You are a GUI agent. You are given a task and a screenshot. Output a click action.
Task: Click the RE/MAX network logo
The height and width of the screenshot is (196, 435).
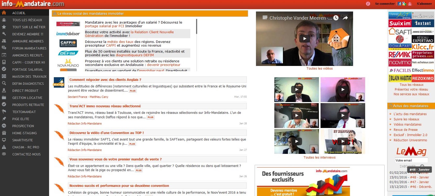click(x=400, y=55)
